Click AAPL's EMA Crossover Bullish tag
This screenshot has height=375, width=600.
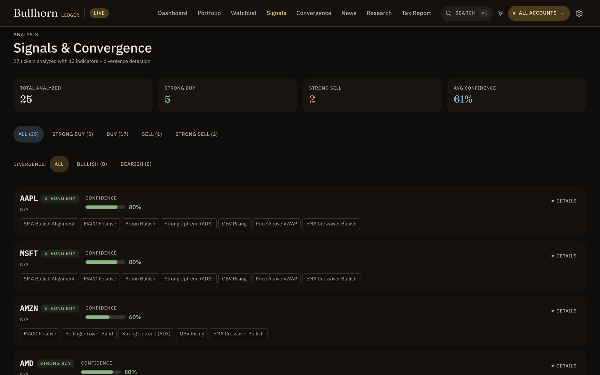pyautogui.click(x=331, y=224)
